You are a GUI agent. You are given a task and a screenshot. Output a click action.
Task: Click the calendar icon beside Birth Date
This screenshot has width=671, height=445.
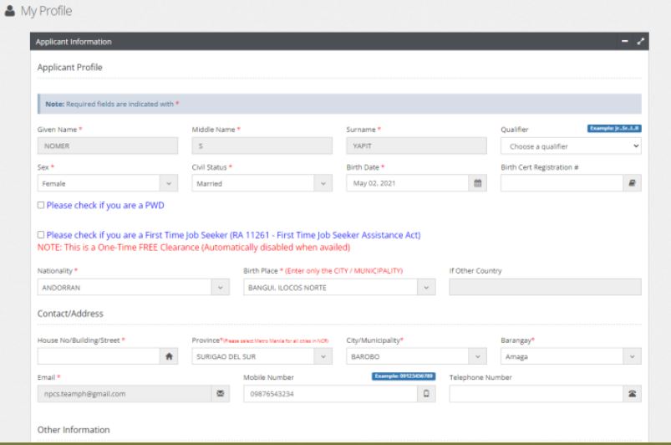[479, 183]
